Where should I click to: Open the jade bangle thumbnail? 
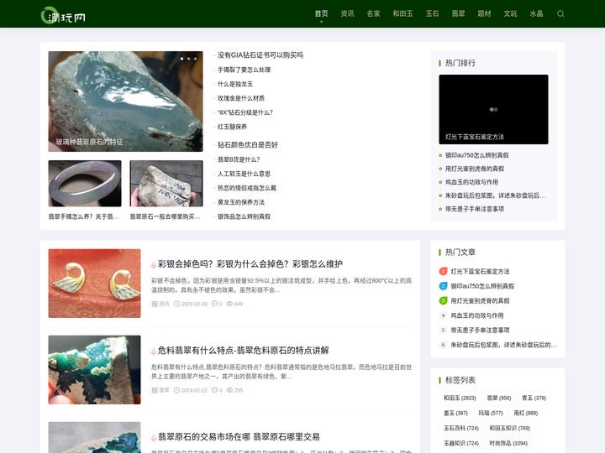click(x=85, y=184)
